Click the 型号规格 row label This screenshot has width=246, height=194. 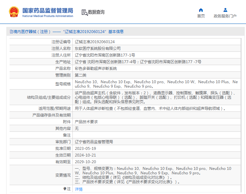(63, 84)
